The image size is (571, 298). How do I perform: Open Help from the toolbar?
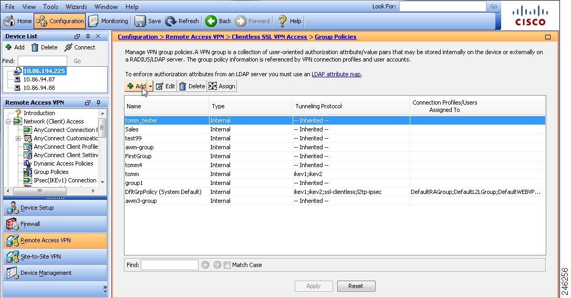tap(289, 21)
